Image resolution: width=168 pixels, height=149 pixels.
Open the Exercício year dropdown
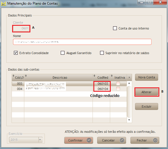click(40, 140)
